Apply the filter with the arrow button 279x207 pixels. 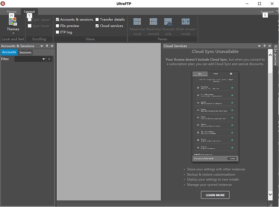pos(49,59)
